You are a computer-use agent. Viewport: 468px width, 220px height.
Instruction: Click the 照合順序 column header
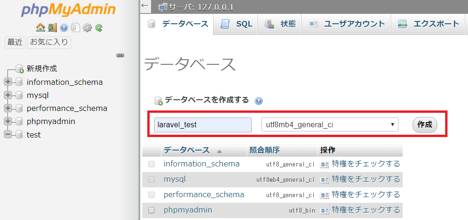[x=264, y=150]
